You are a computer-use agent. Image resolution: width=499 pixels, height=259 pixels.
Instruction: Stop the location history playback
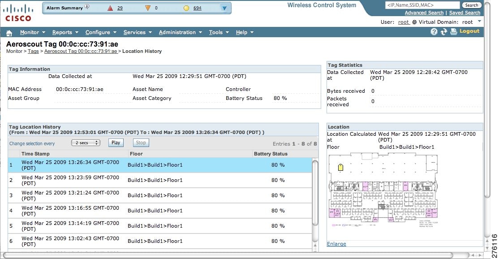[141, 142]
